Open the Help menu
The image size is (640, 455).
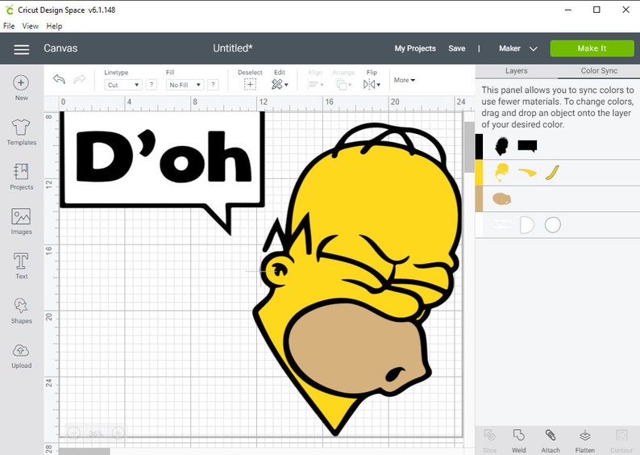click(54, 26)
